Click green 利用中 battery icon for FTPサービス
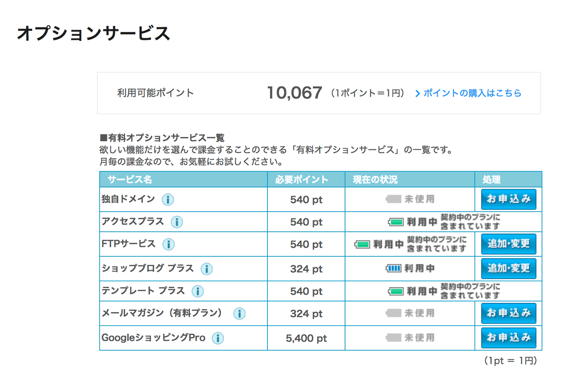Screen dimensions: 564x386 point(362,244)
